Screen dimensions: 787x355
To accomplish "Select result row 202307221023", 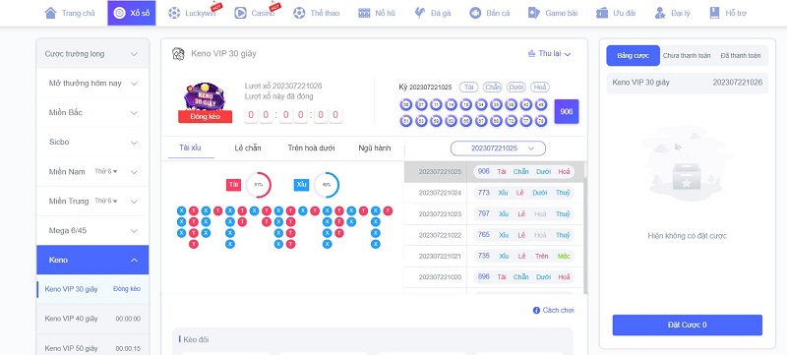I will pos(493,213).
